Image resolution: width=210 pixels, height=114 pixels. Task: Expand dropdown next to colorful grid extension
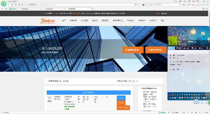[186, 5]
